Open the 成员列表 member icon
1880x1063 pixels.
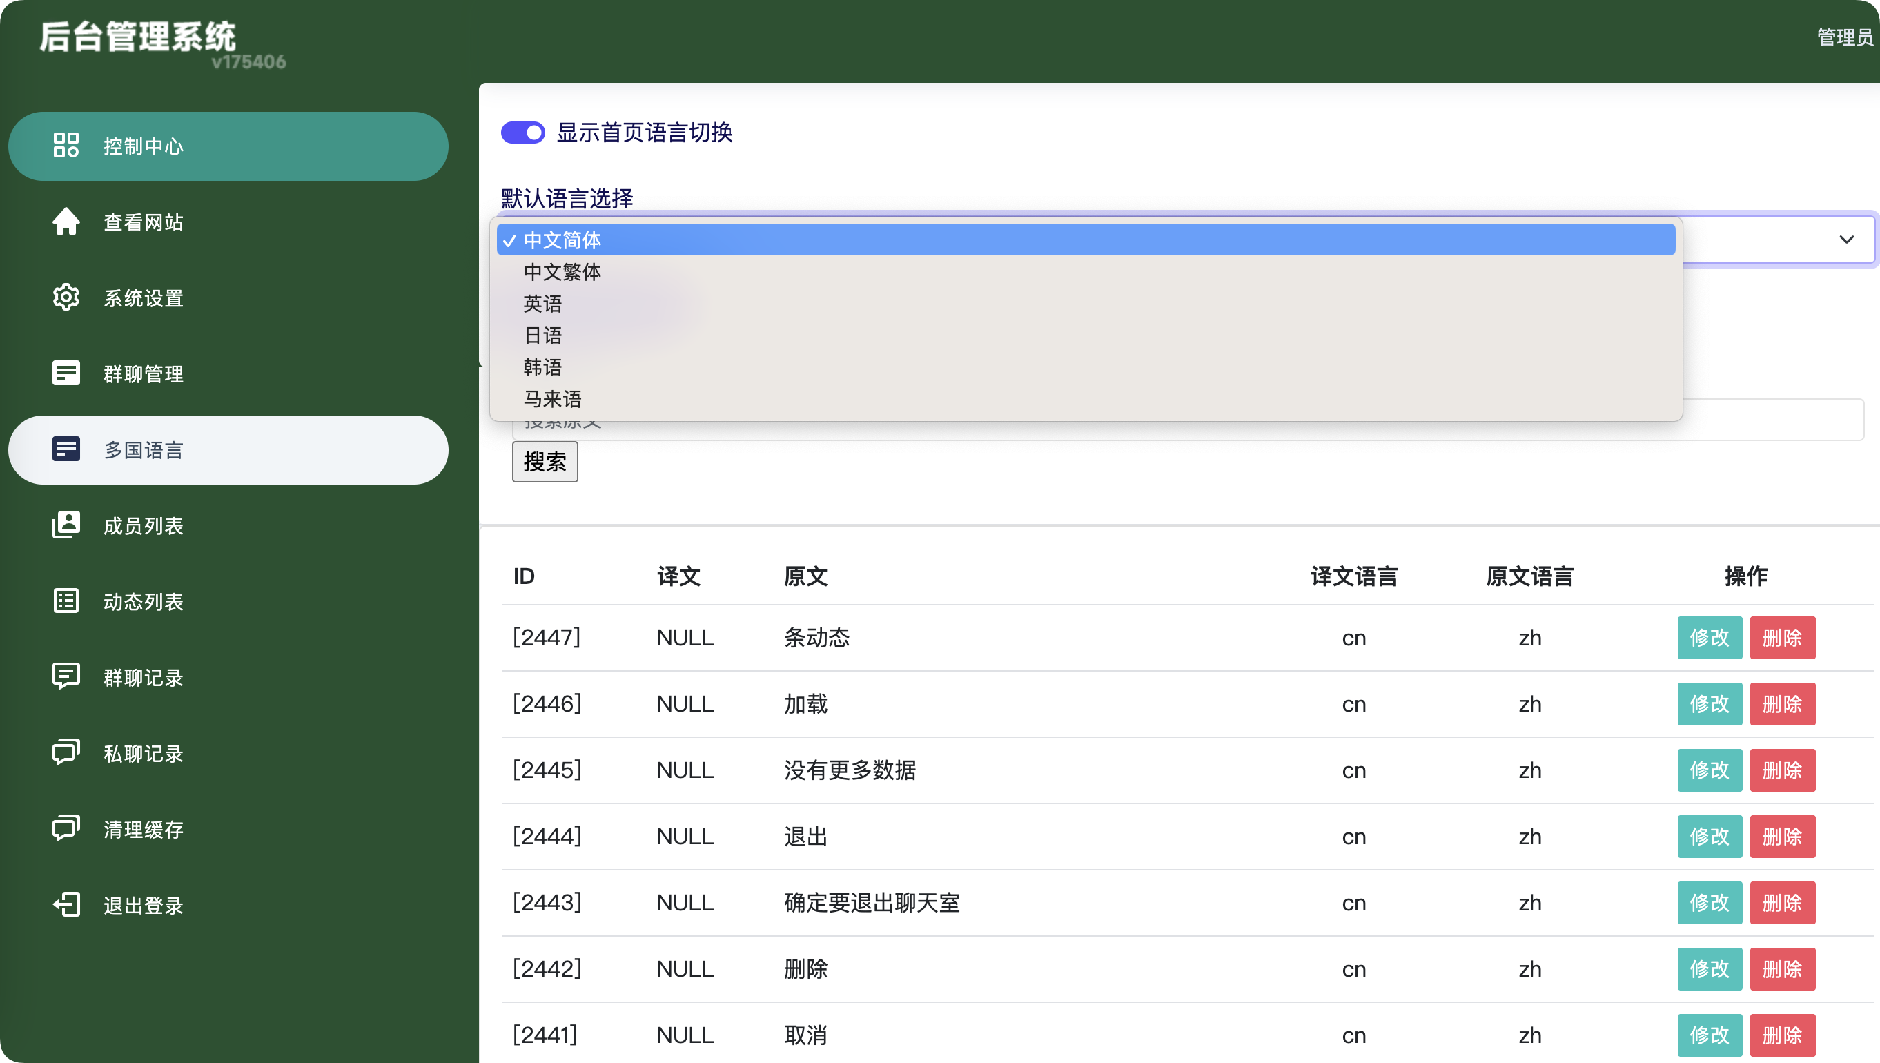66,525
